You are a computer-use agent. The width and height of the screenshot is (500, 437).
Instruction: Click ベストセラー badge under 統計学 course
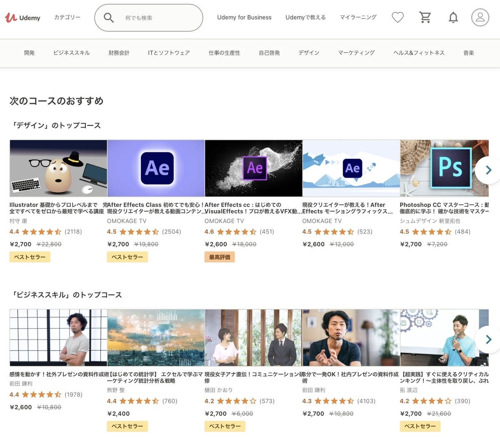pyautogui.click(x=127, y=426)
